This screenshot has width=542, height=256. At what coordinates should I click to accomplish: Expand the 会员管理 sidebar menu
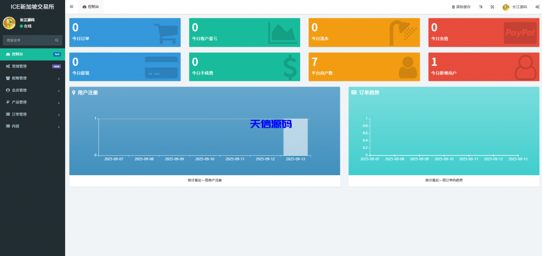click(x=32, y=90)
